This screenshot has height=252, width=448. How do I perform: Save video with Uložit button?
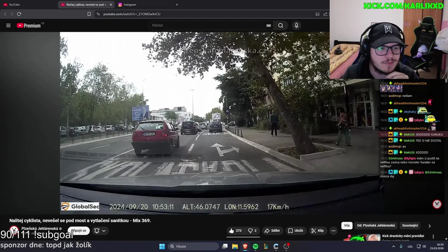coord(296,231)
